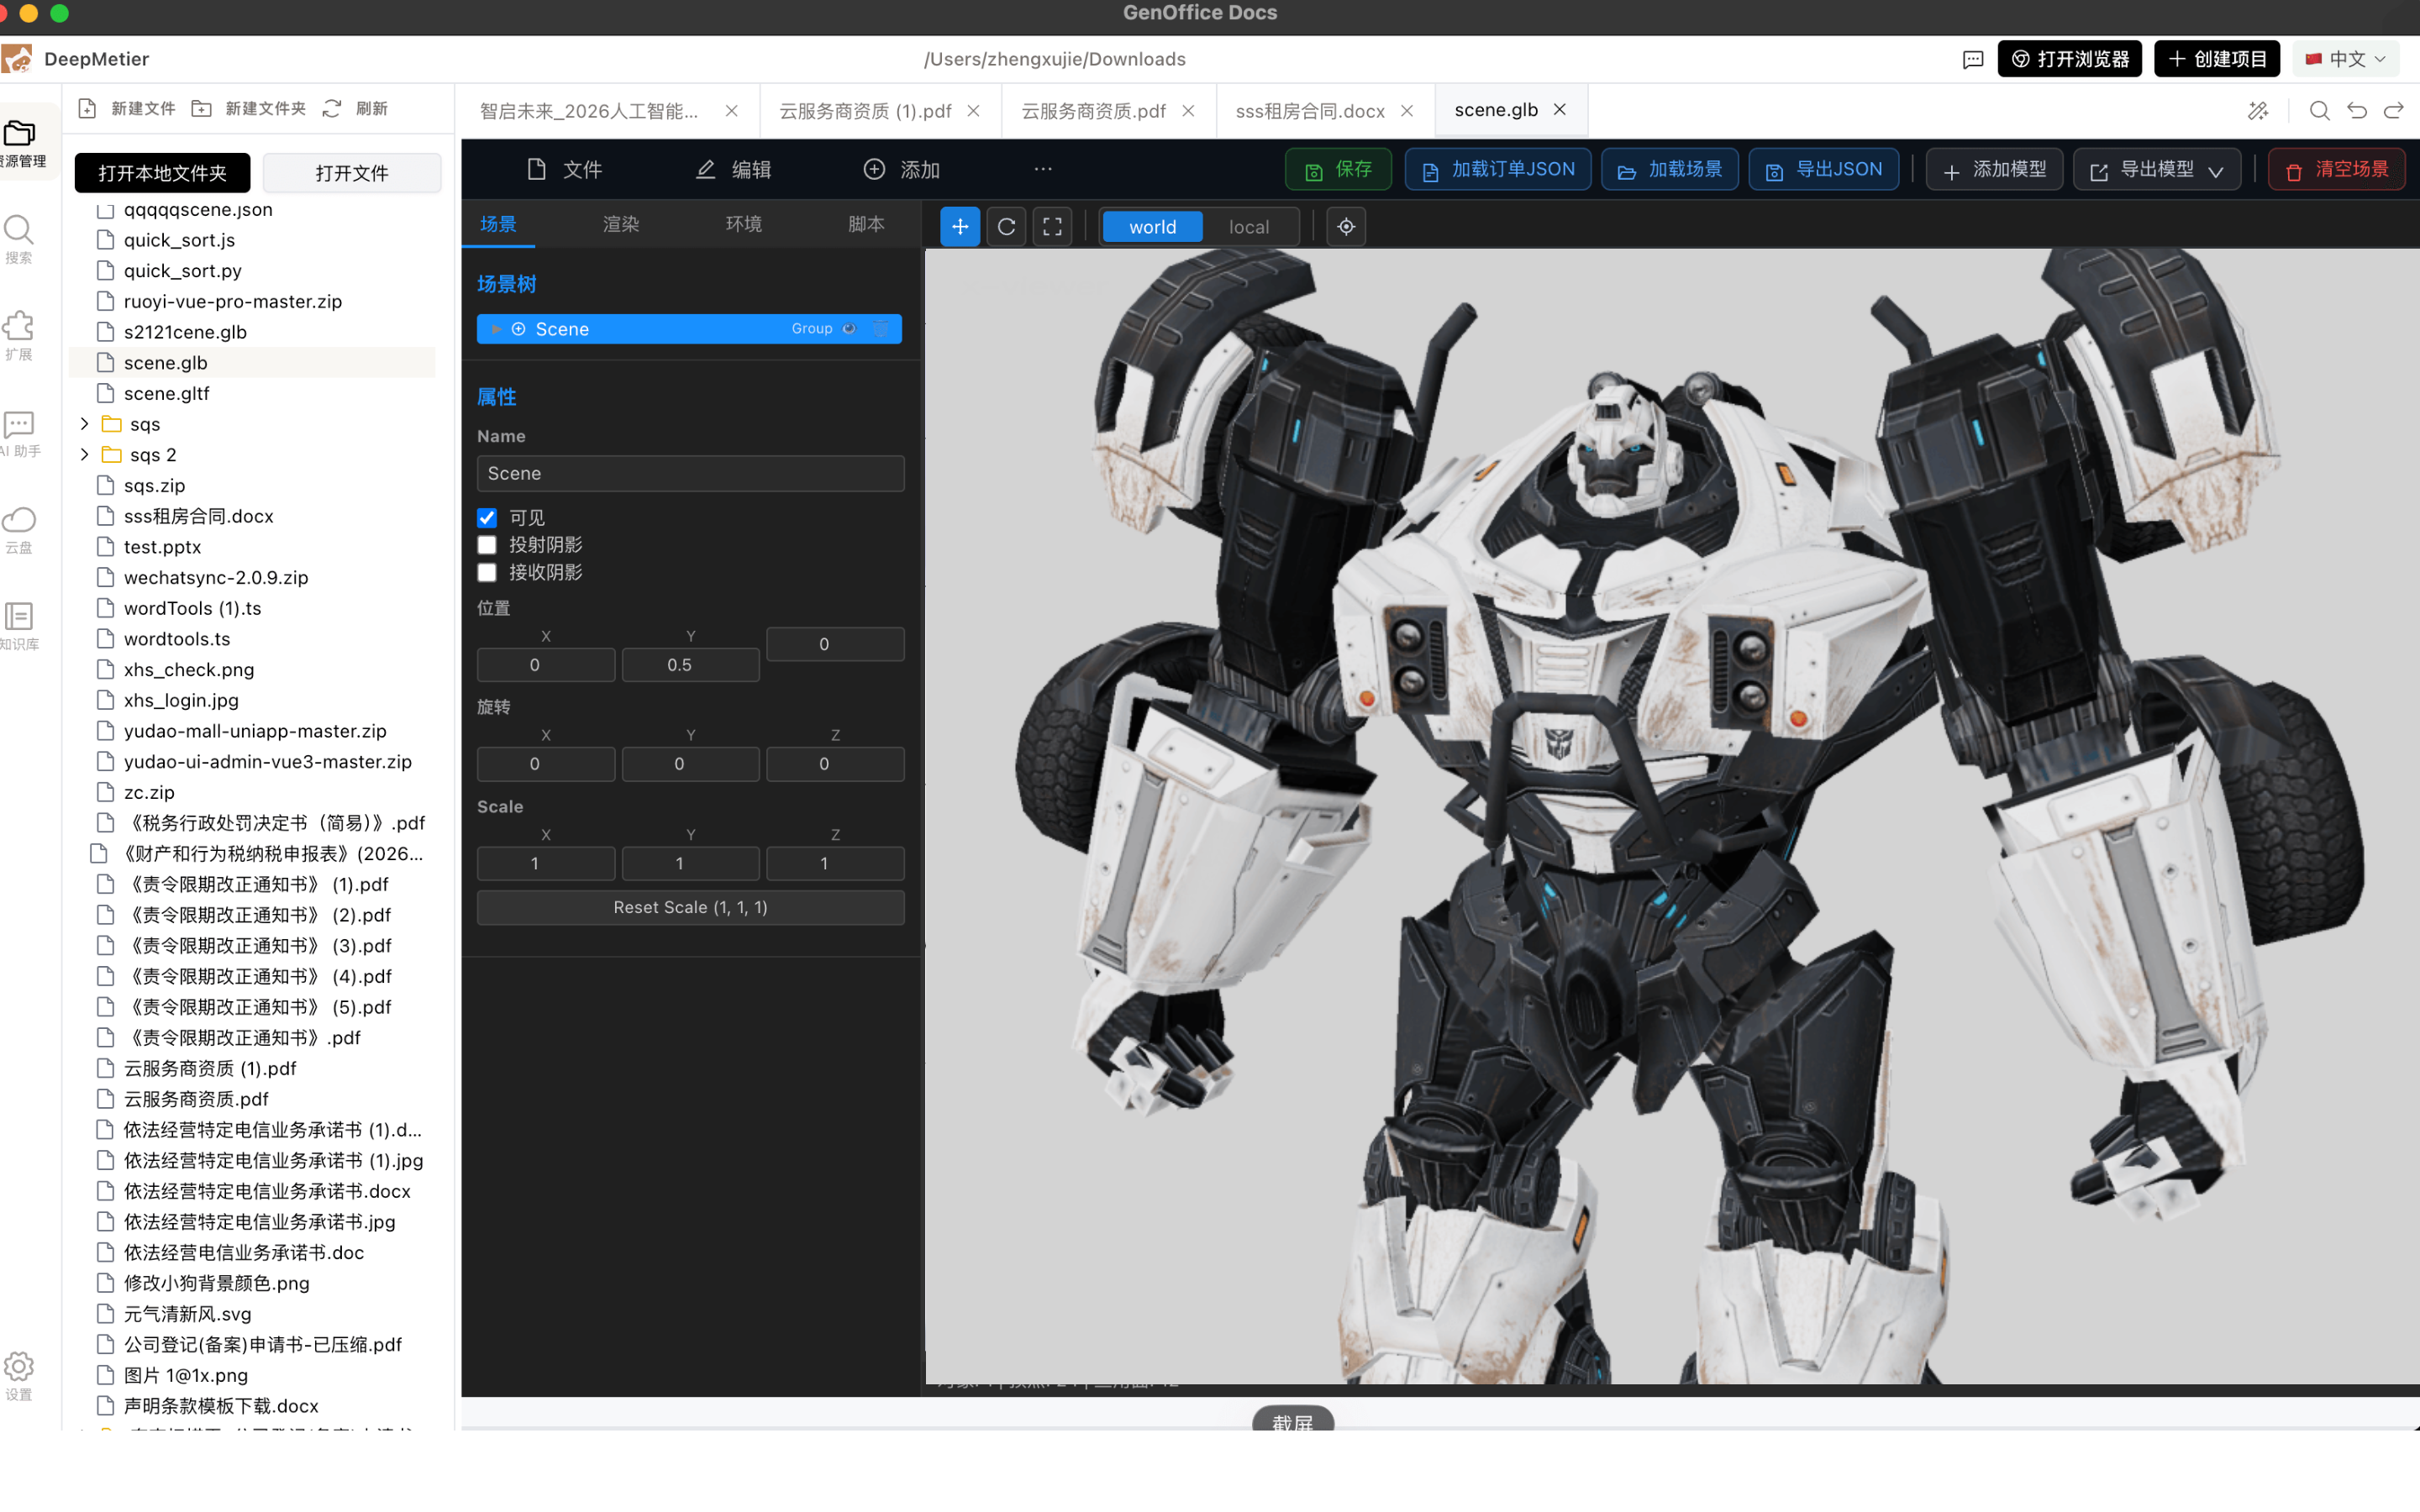Click the more options ellipsis in toolbar
The image size is (2420, 1512).
click(x=1043, y=169)
